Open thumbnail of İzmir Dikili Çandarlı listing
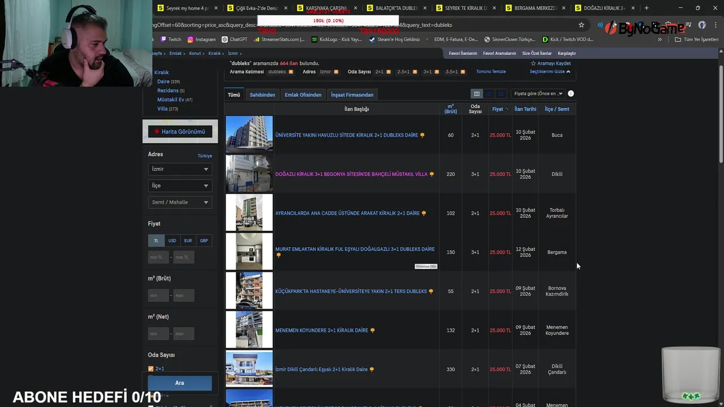This screenshot has height=407, width=724. point(249,369)
